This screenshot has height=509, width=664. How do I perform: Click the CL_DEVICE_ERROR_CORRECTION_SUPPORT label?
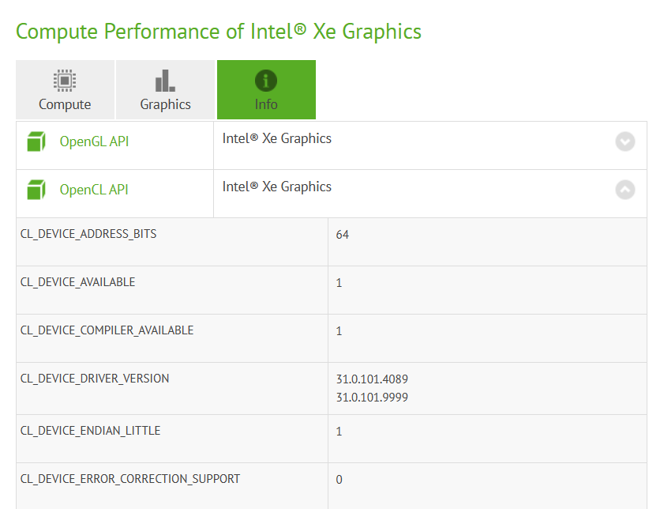pyautogui.click(x=130, y=479)
